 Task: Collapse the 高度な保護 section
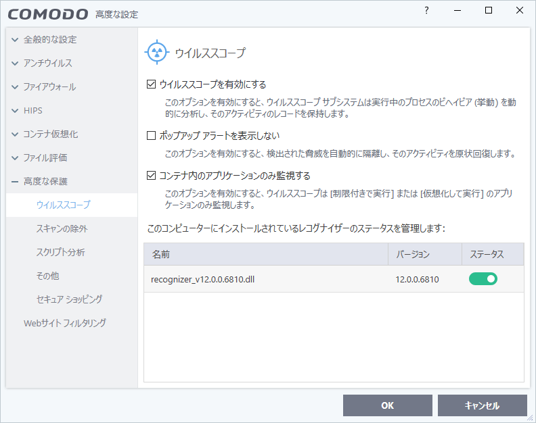coord(15,182)
